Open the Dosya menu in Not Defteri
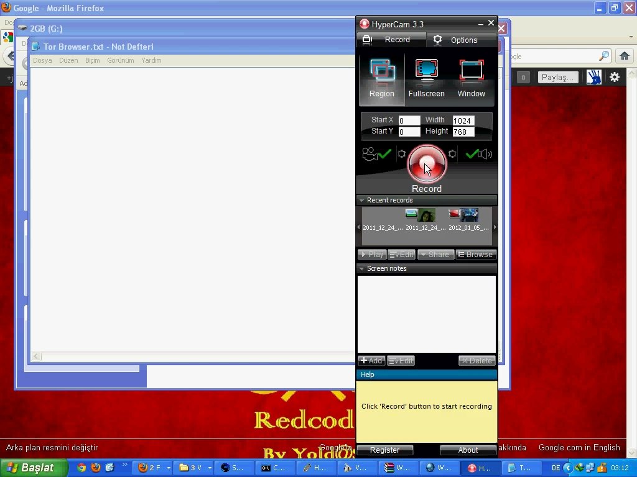Image resolution: width=637 pixels, height=477 pixels. click(x=42, y=60)
